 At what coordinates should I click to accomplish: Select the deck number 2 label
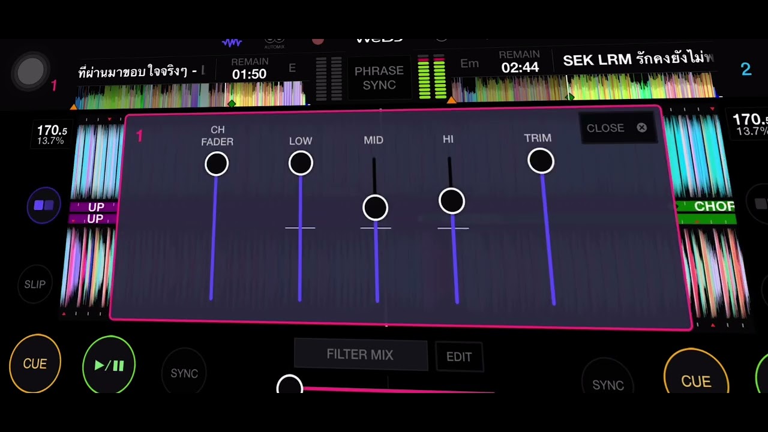pos(746,69)
